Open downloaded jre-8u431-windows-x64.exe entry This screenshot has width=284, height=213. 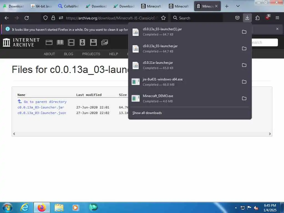(184, 82)
